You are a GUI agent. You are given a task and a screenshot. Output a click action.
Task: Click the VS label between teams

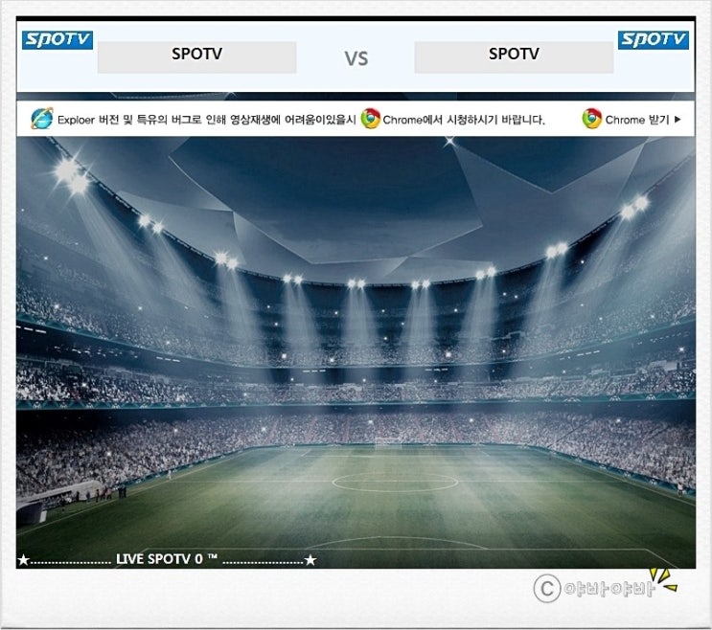tap(356, 59)
